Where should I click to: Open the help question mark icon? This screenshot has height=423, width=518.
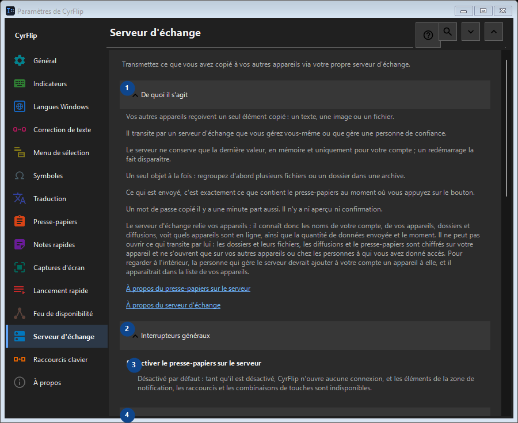coord(428,35)
